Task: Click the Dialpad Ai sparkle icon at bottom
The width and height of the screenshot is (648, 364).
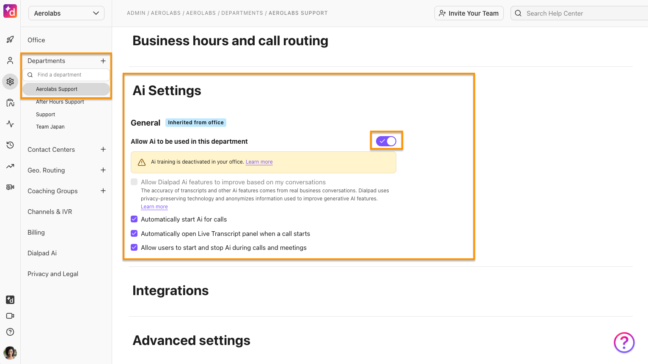Action: point(10,300)
